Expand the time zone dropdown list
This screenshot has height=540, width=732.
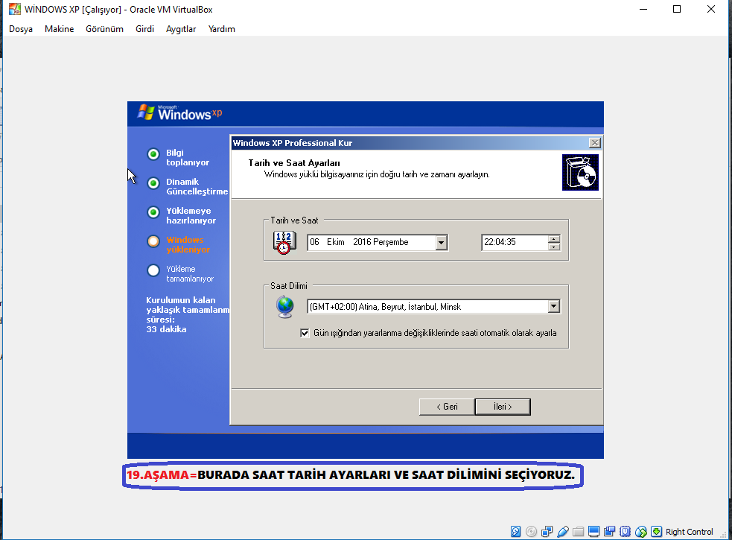[554, 306]
